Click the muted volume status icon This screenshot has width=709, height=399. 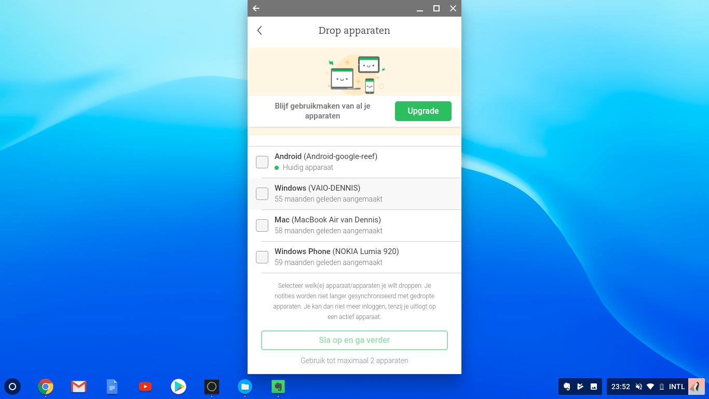[639, 387]
